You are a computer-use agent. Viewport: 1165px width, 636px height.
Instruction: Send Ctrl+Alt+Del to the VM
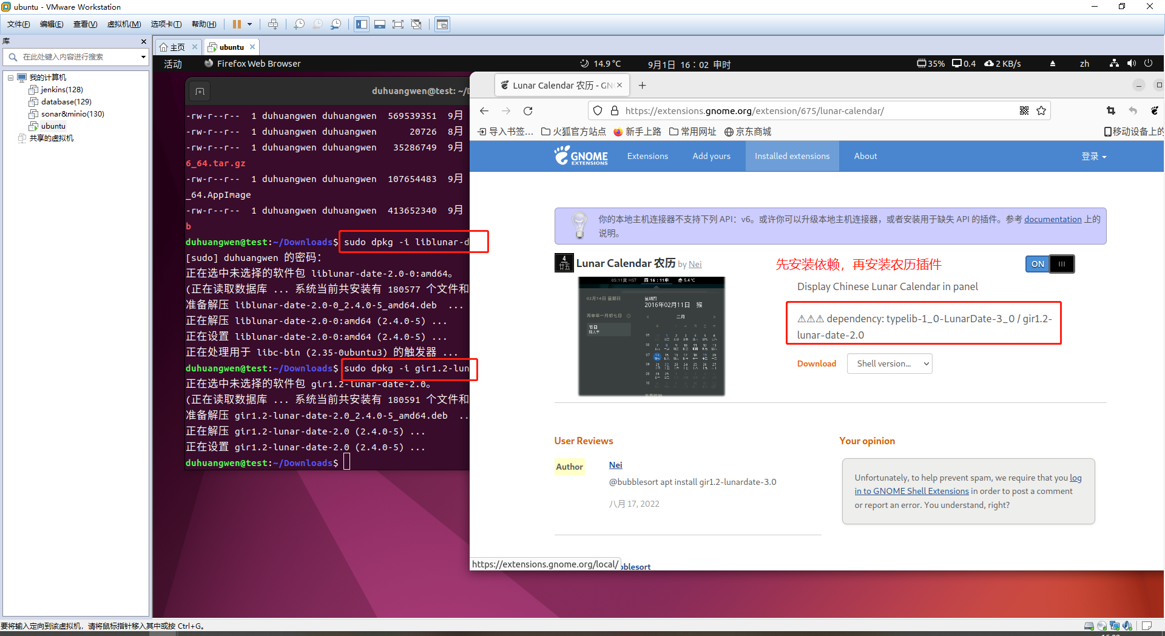(x=273, y=24)
